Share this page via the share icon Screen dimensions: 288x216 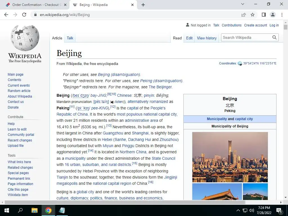[x=244, y=15]
